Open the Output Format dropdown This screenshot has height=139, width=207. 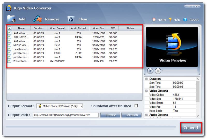tap(81, 106)
